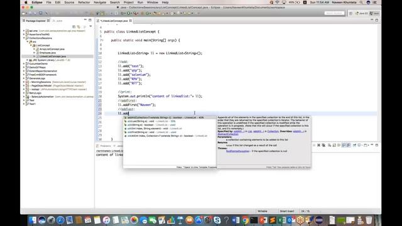
Task: Select the RetryLogic project
Action: point(35,93)
